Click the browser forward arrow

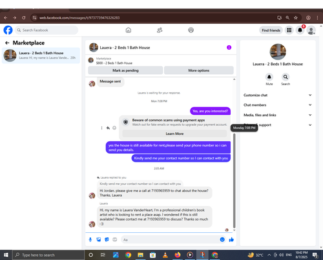tap(15, 17)
